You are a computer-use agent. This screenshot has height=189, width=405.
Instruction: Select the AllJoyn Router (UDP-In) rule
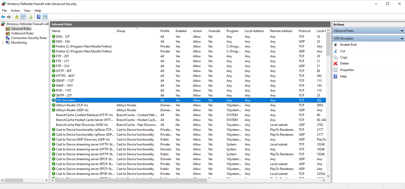click(188, 110)
